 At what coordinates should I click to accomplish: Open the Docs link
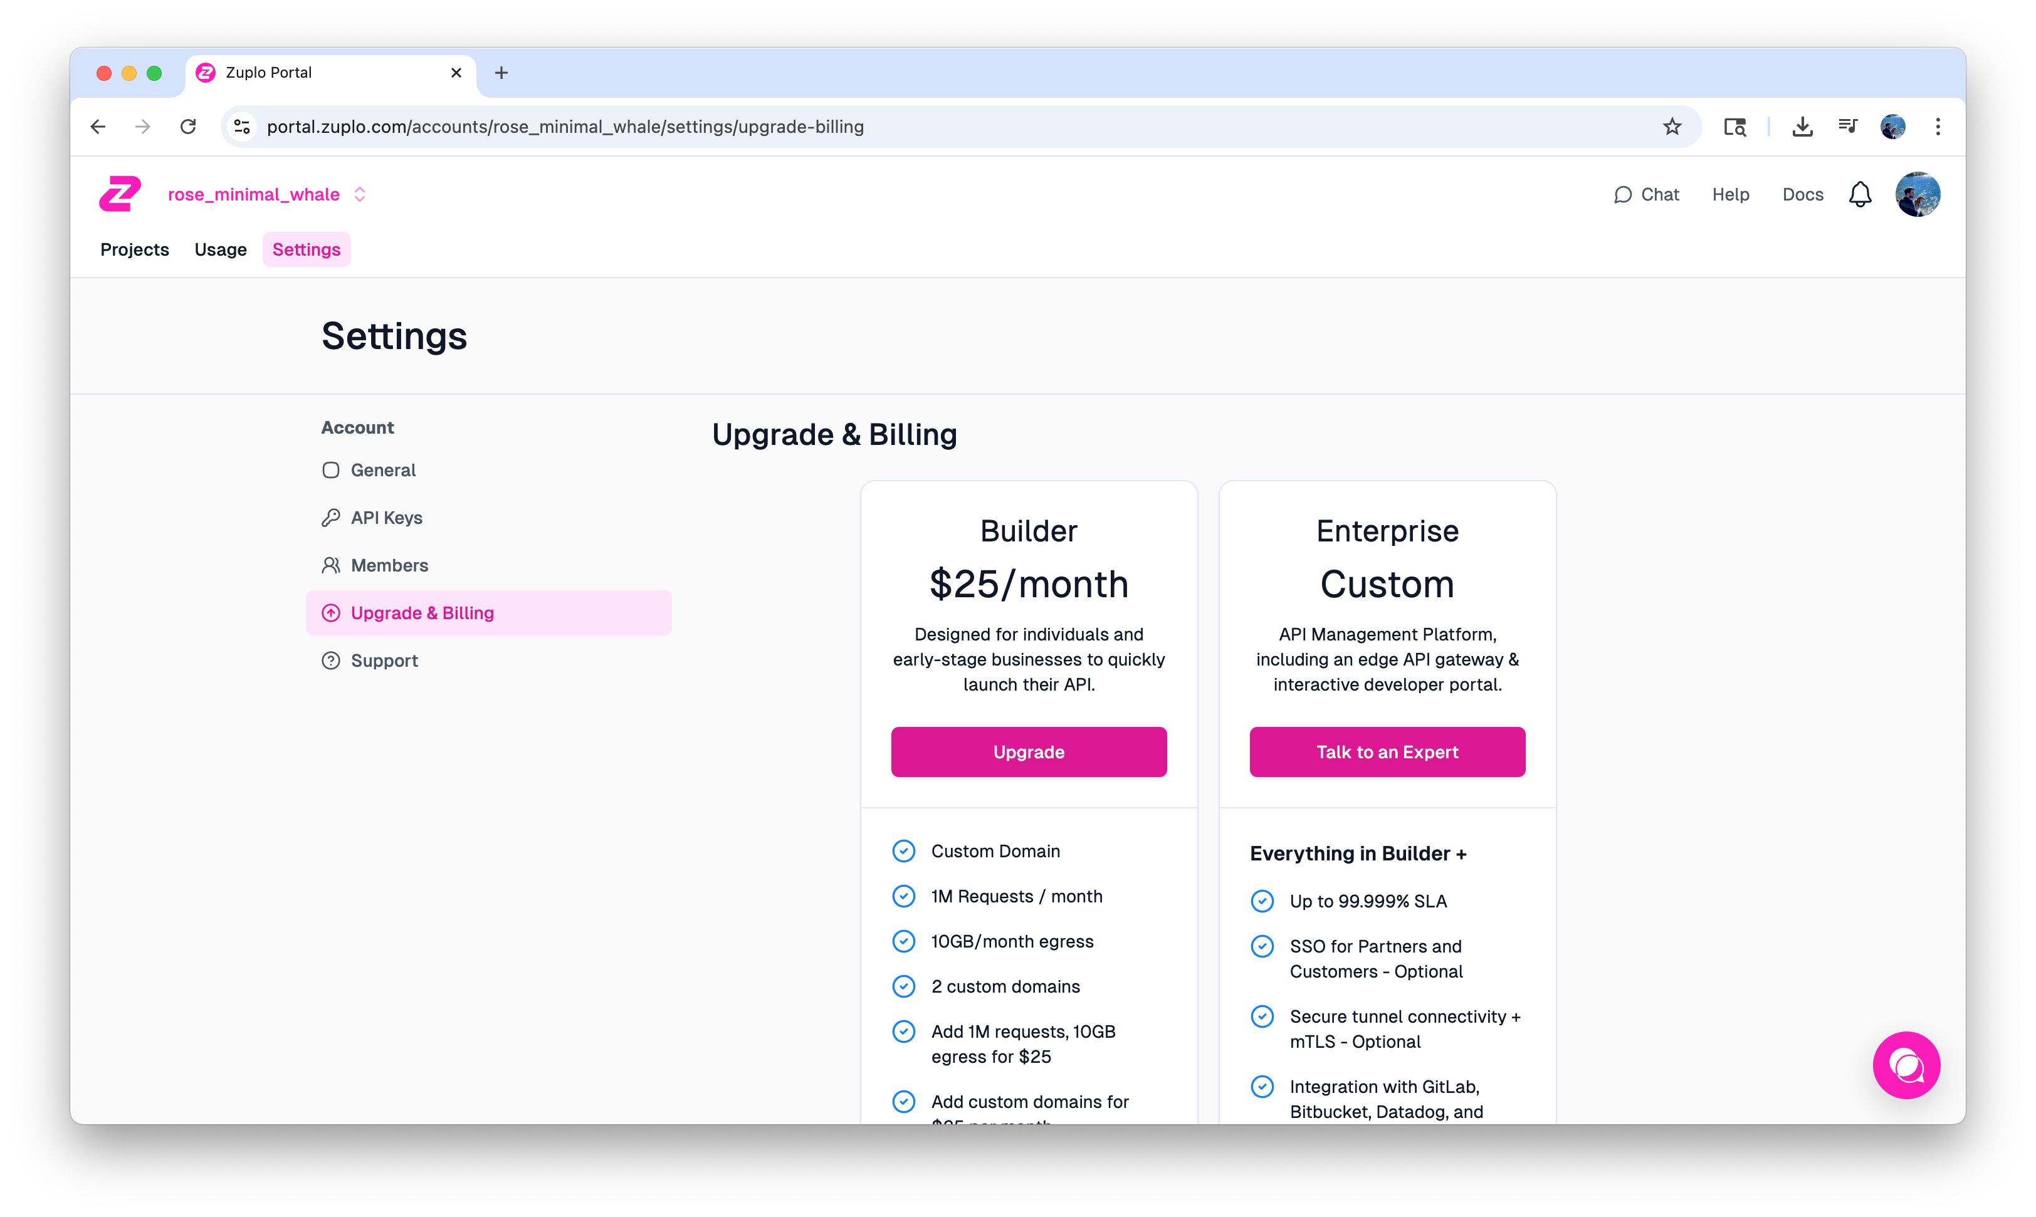tap(1802, 194)
